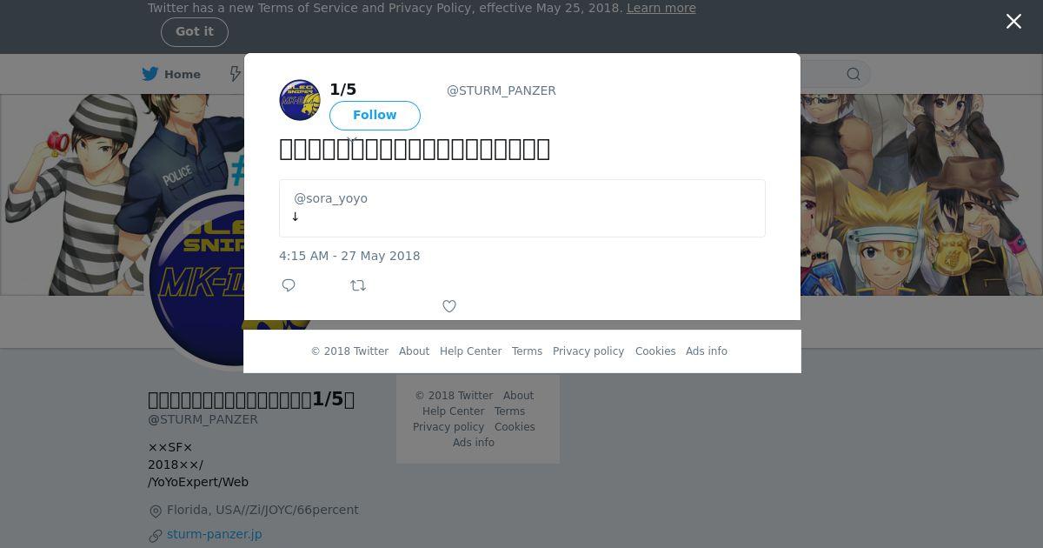Open Privacy policy in modal footer
Viewport: 1043px width, 548px height.
pyautogui.click(x=588, y=351)
